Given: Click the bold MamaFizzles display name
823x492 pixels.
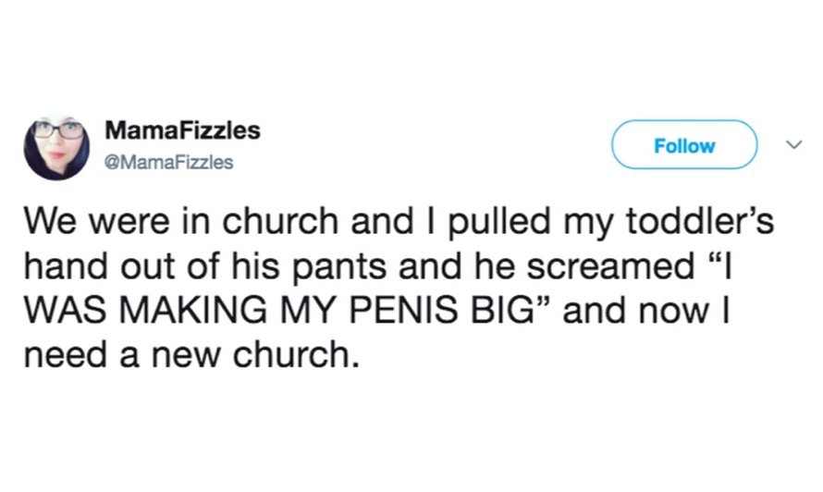Looking at the screenshot, I should click(182, 130).
